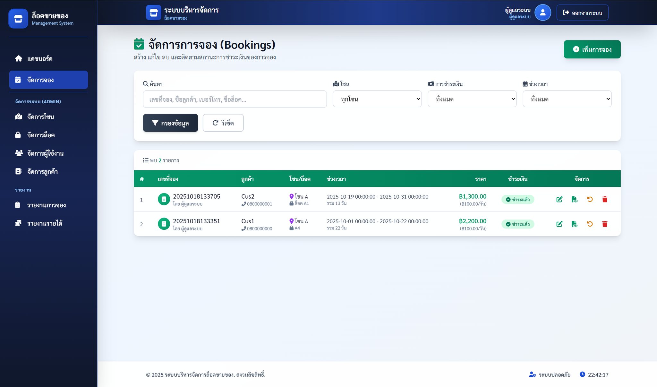The width and height of the screenshot is (657, 387).
Task: Expand the ช่วงเวลา time range dropdown
Action: pos(567,99)
